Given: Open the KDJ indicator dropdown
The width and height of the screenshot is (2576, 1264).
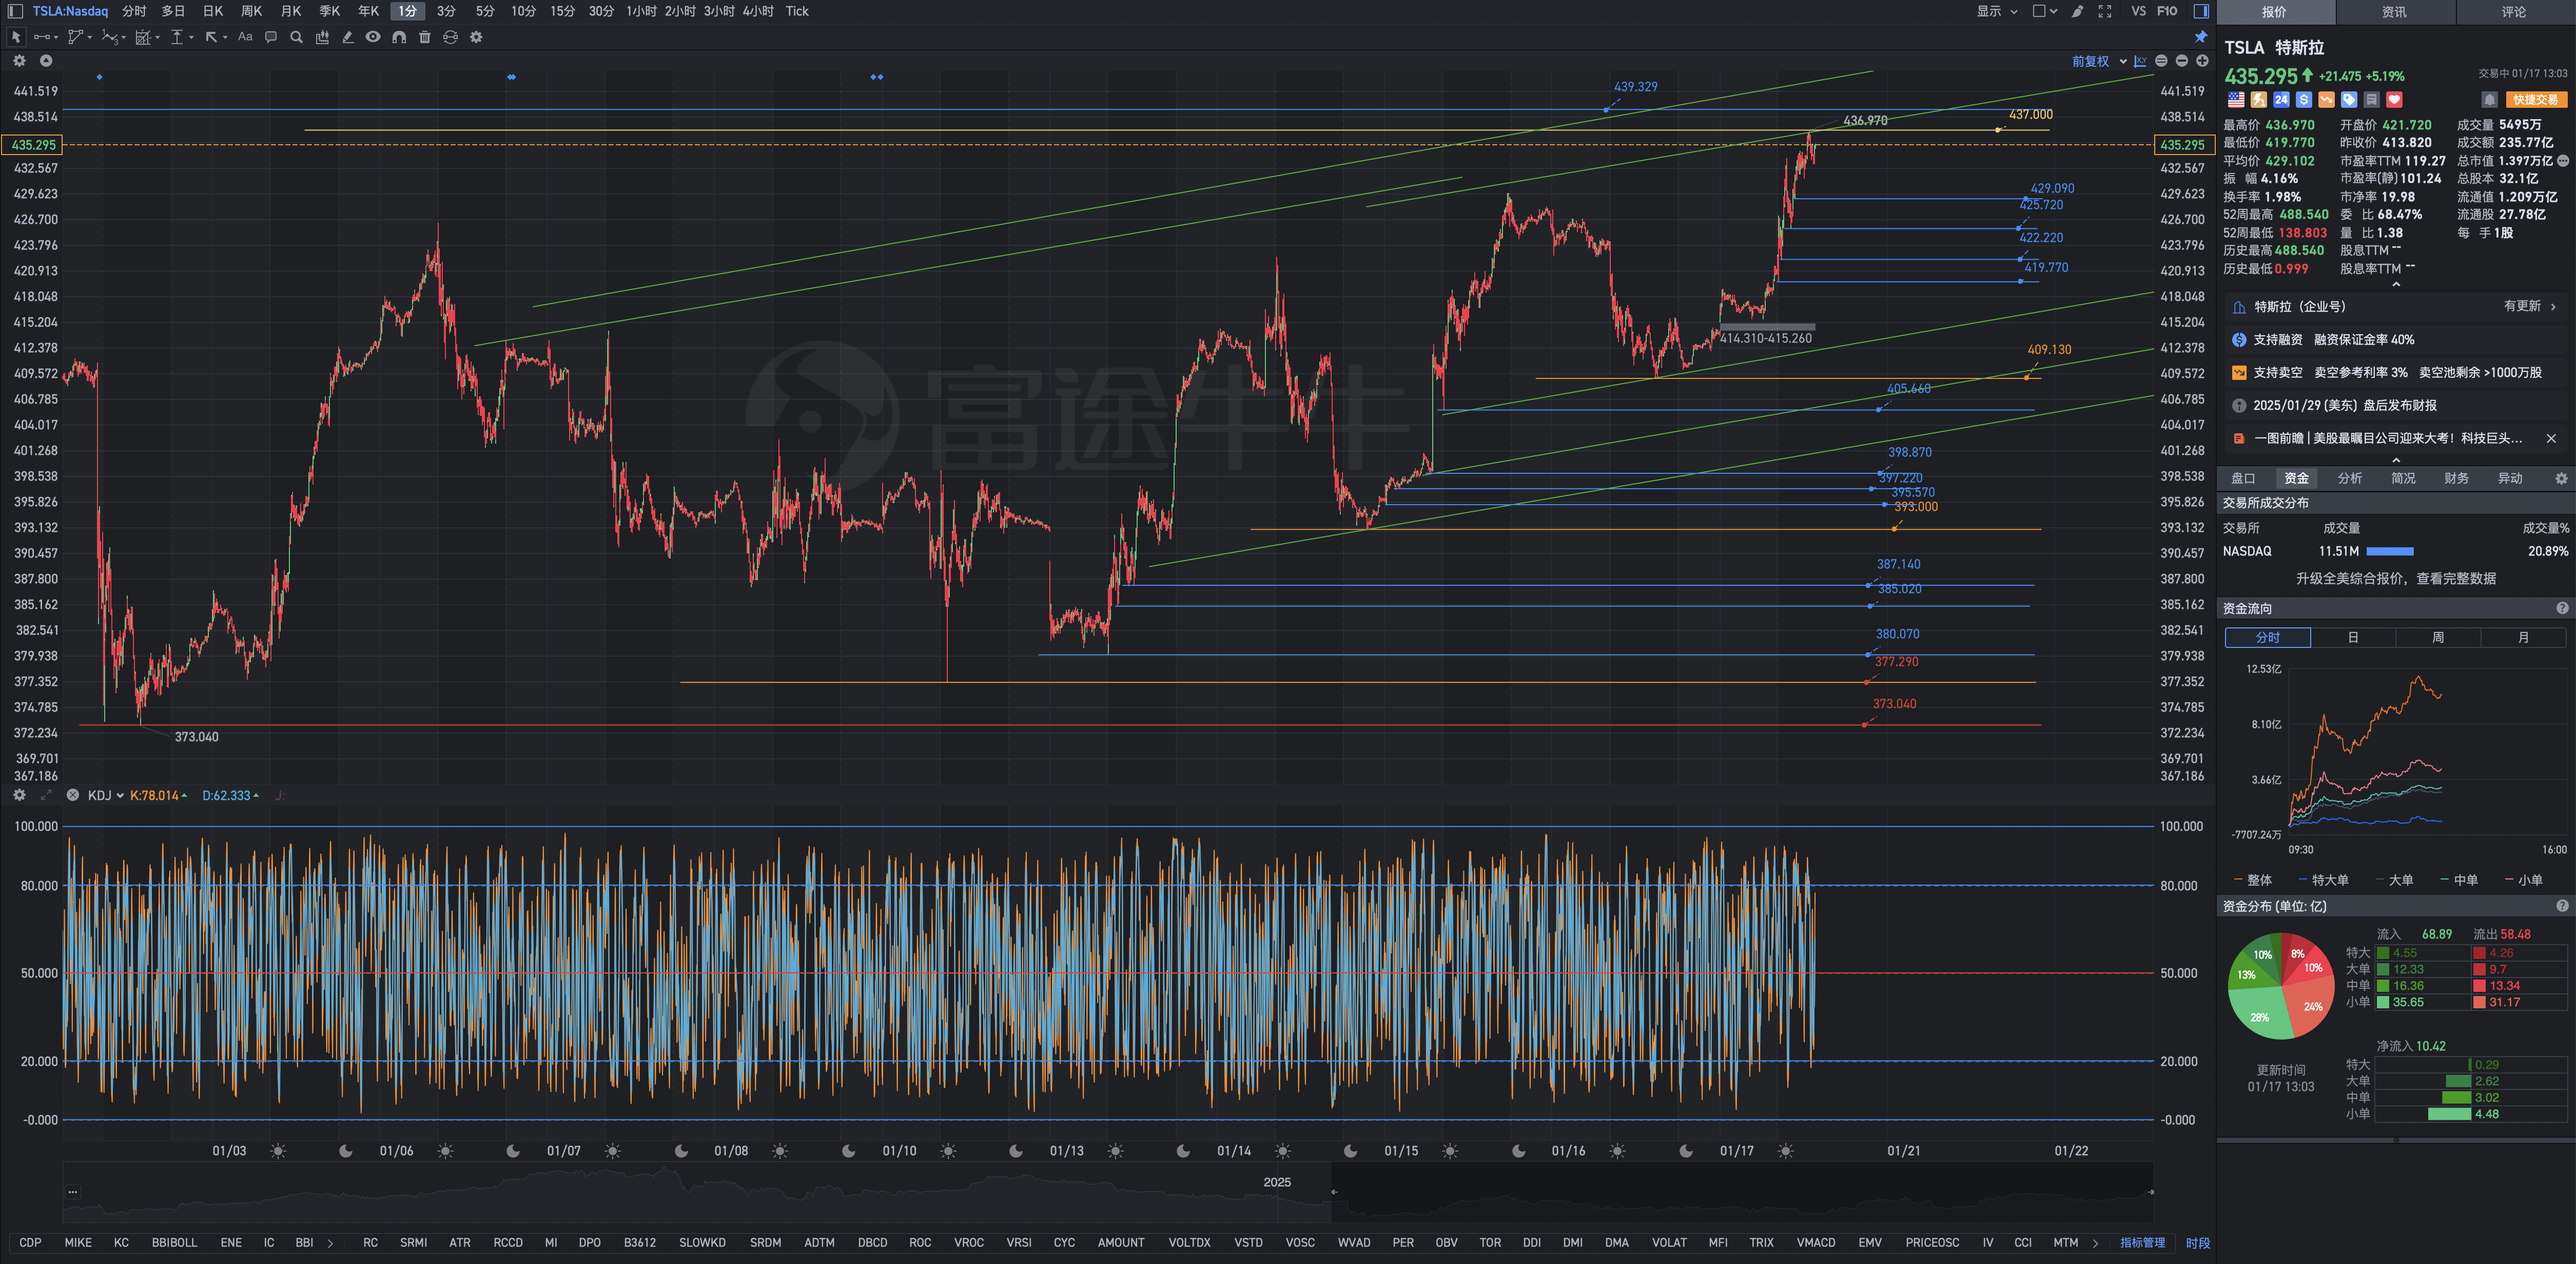Looking at the screenshot, I should pyautogui.click(x=106, y=796).
